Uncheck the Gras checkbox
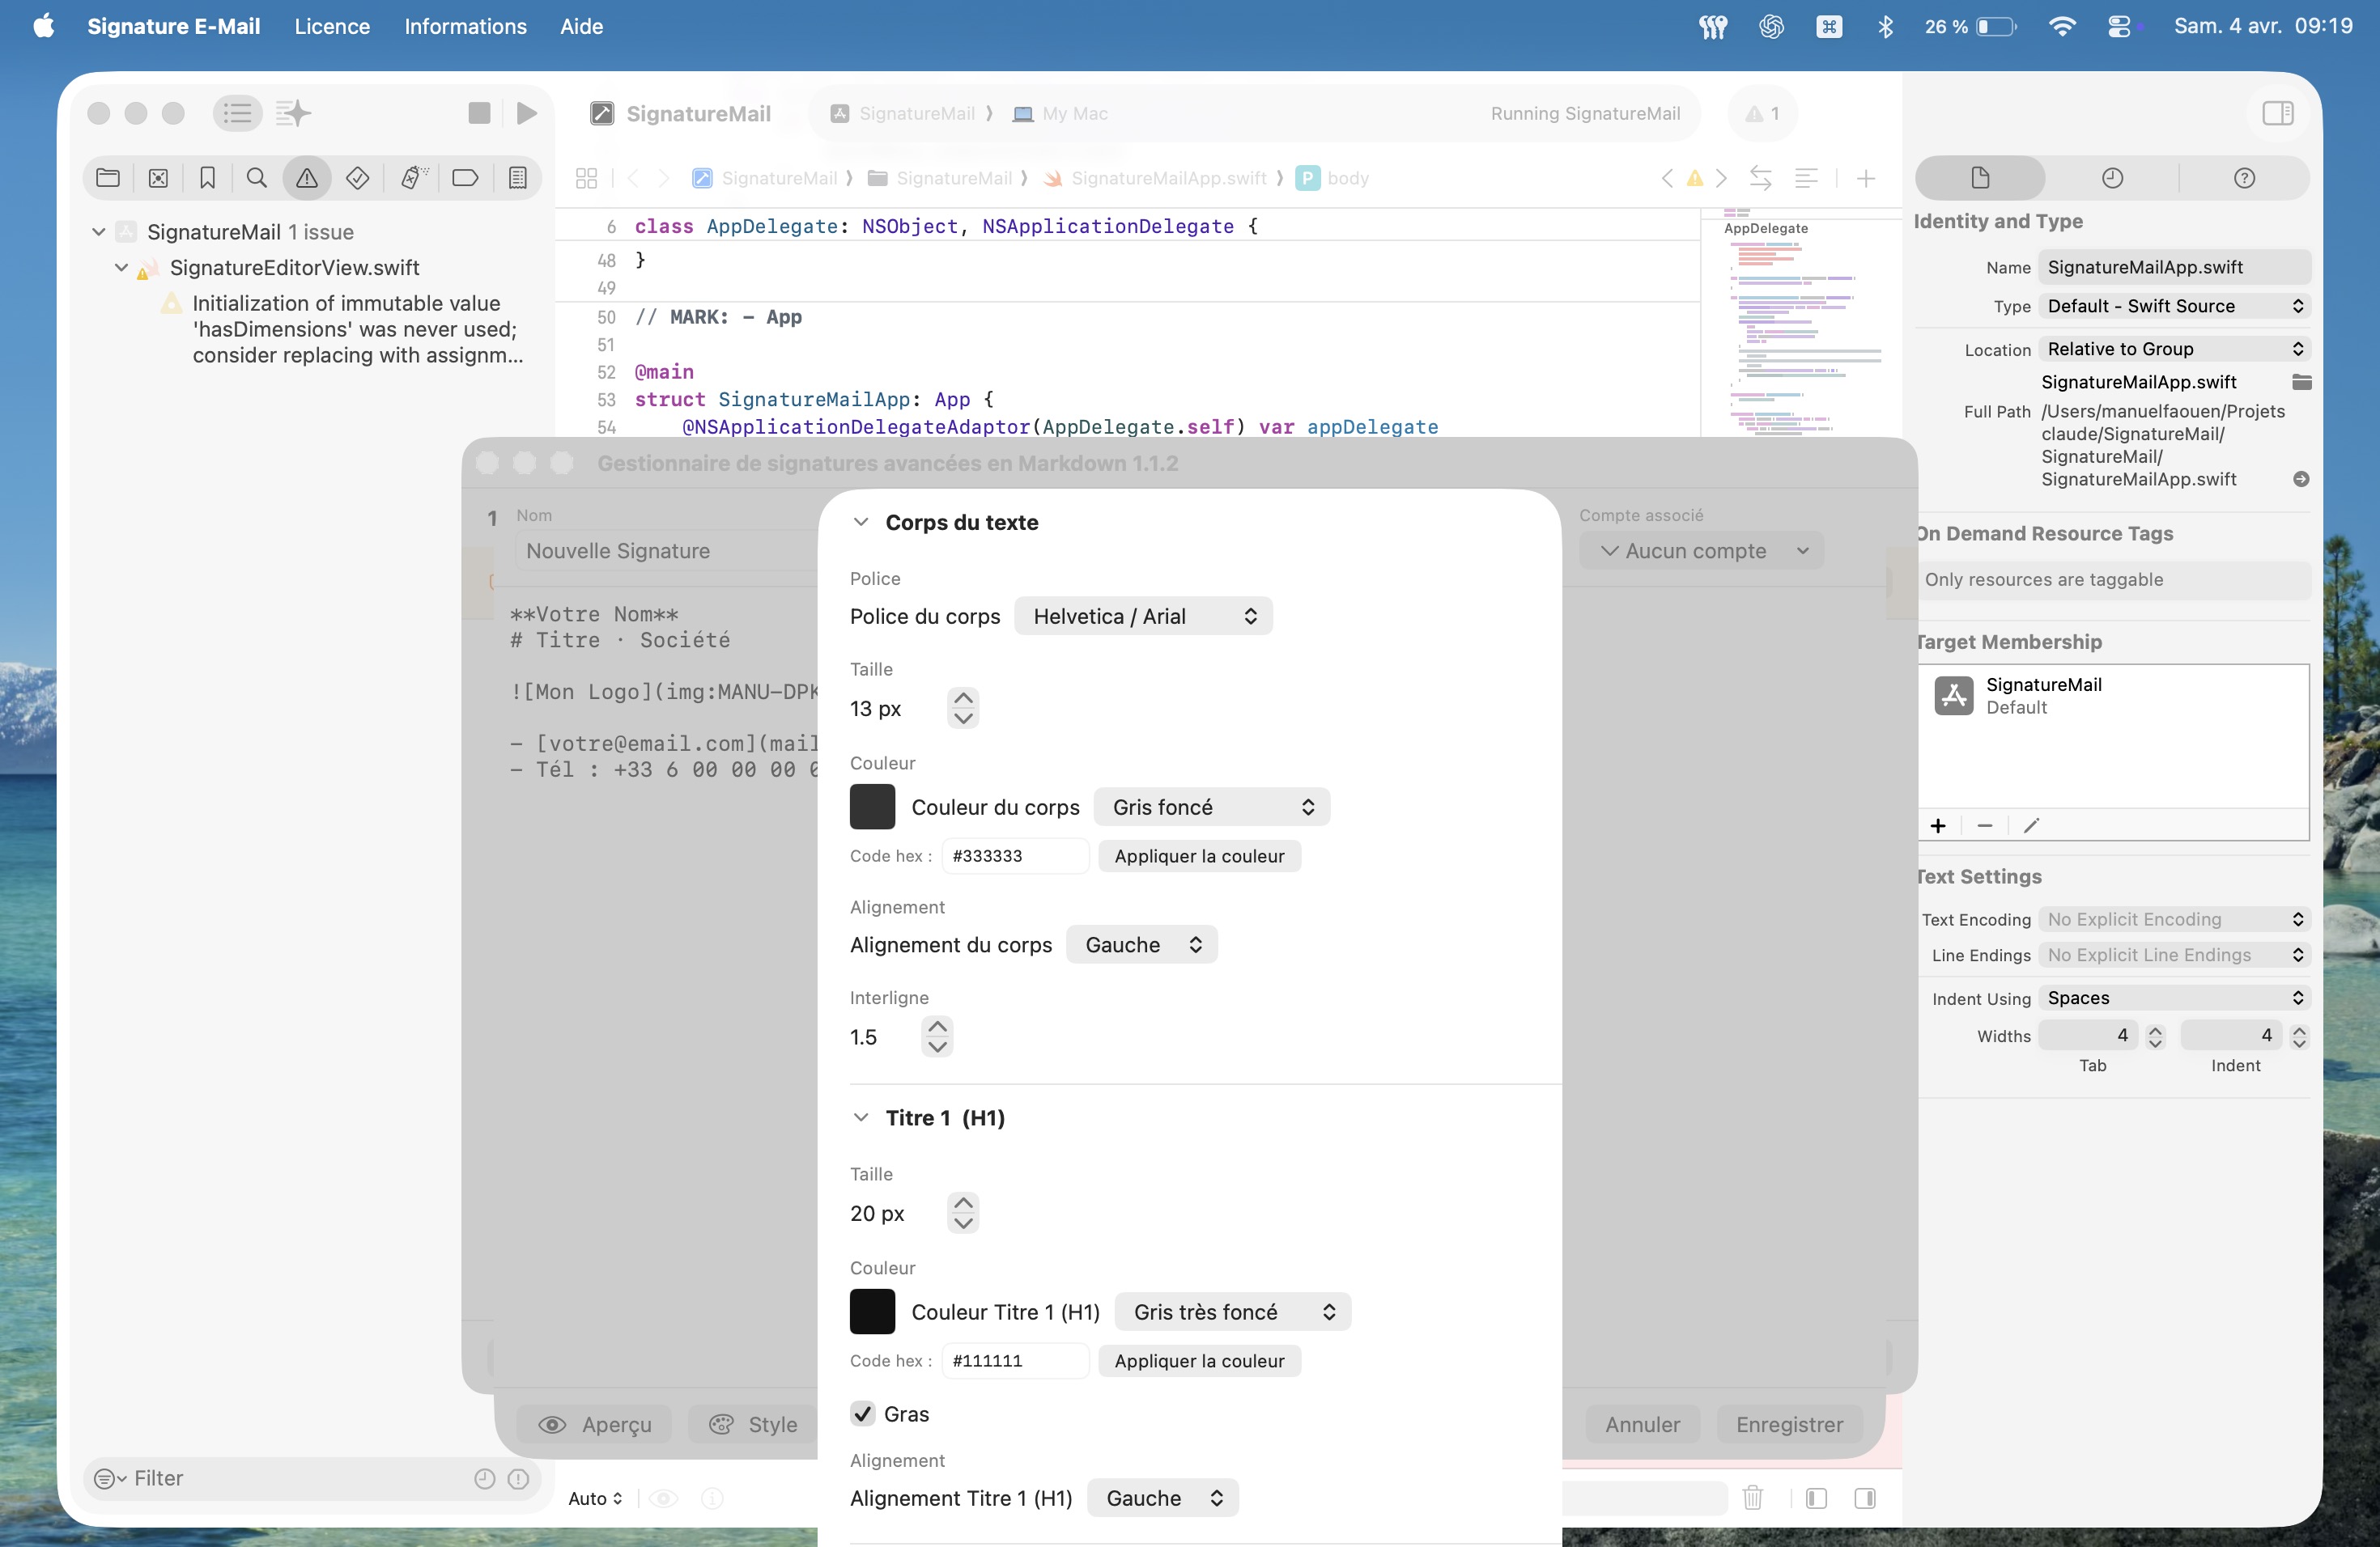The width and height of the screenshot is (2380, 1547). (863, 1413)
